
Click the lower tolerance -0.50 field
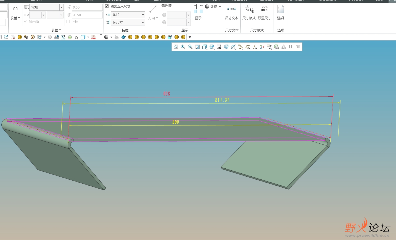87,15
